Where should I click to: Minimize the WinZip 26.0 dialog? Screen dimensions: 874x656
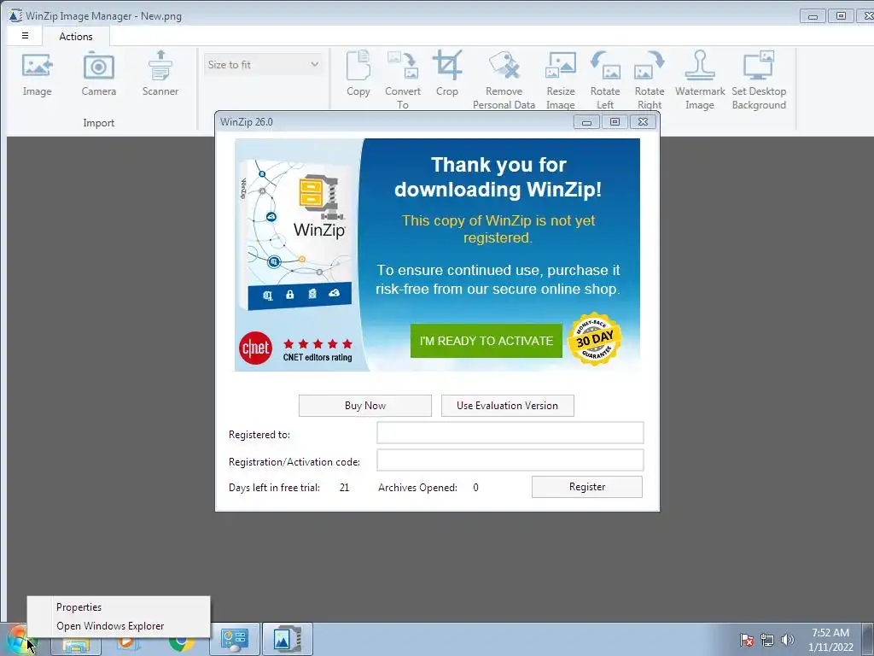[587, 121]
